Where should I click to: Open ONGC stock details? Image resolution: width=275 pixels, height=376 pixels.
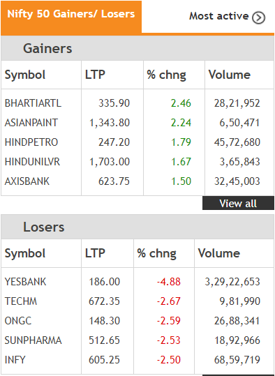(x=18, y=321)
